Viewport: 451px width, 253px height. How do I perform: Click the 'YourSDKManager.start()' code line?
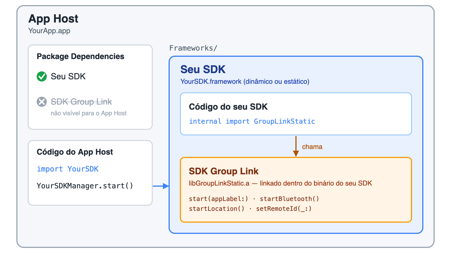(85, 186)
